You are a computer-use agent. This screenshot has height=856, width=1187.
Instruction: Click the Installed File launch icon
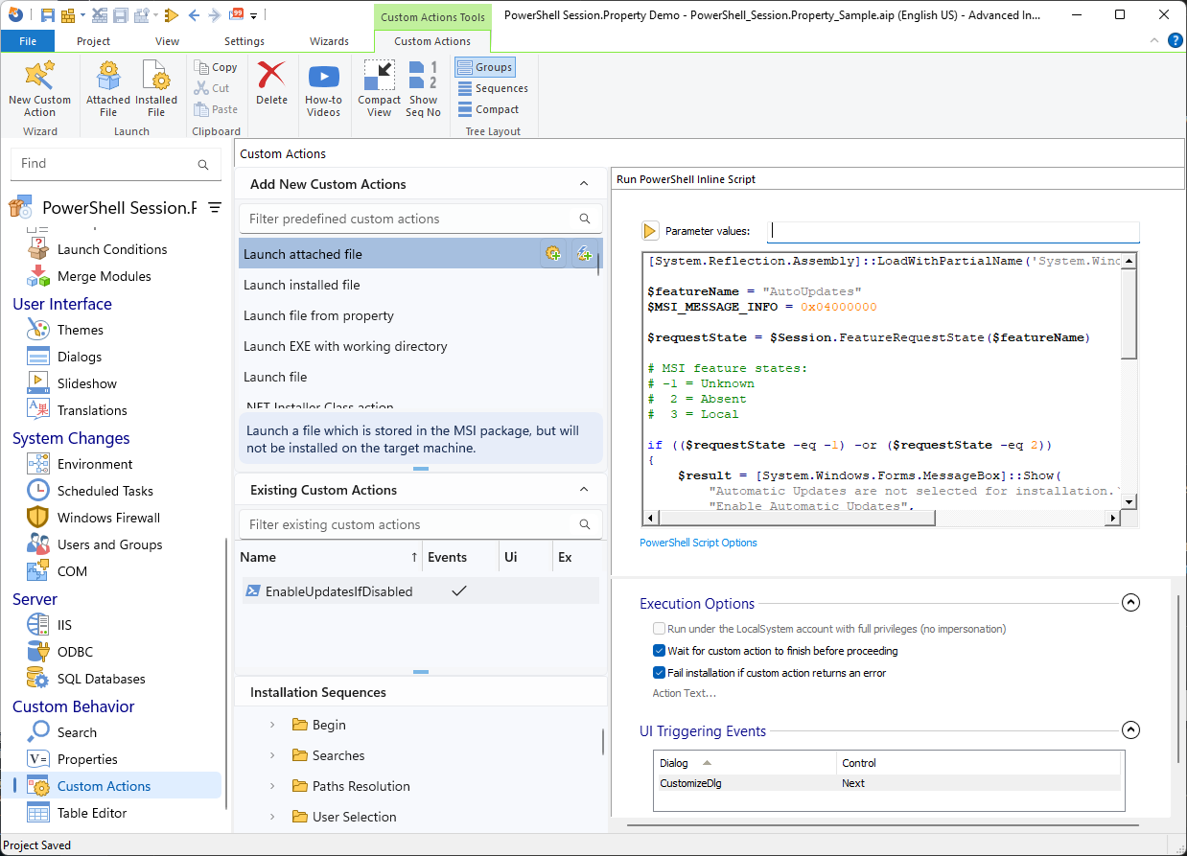coord(156,88)
